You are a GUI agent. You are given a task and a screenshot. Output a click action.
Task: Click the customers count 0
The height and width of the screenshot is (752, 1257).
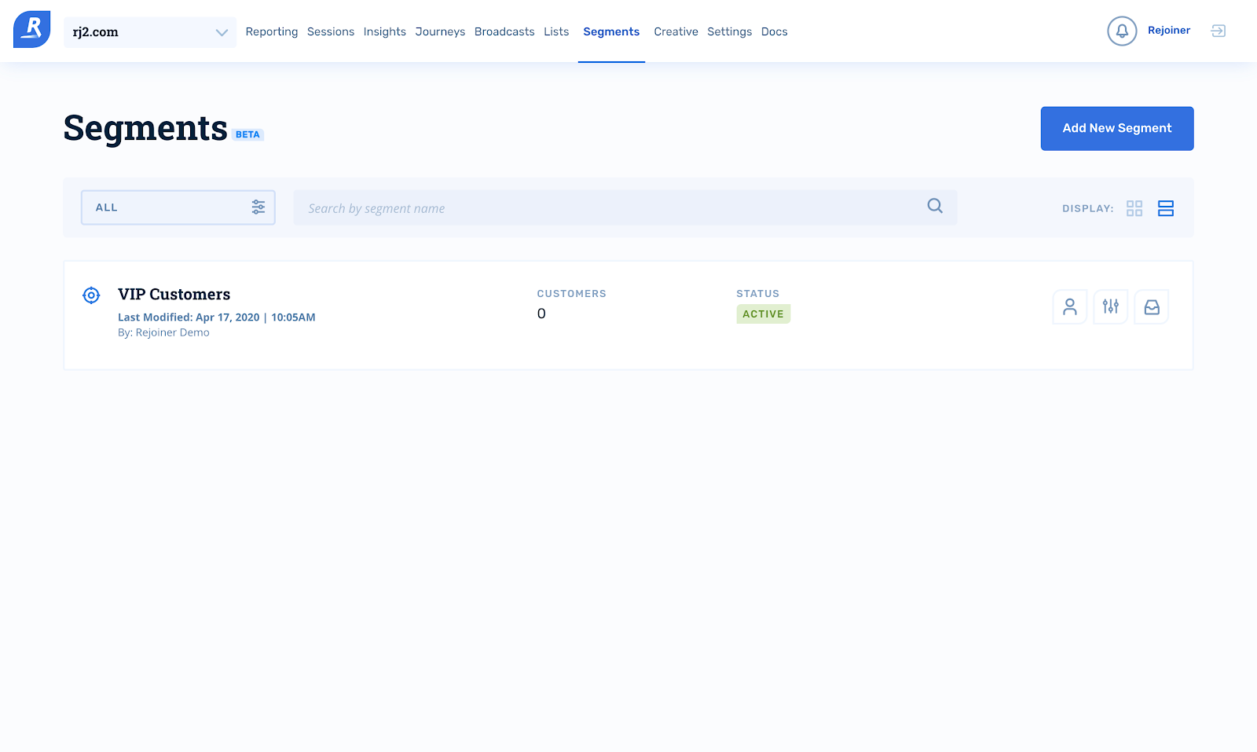[x=541, y=314]
